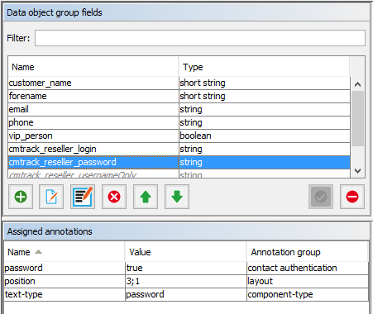Select the customer_name field row

[179, 83]
